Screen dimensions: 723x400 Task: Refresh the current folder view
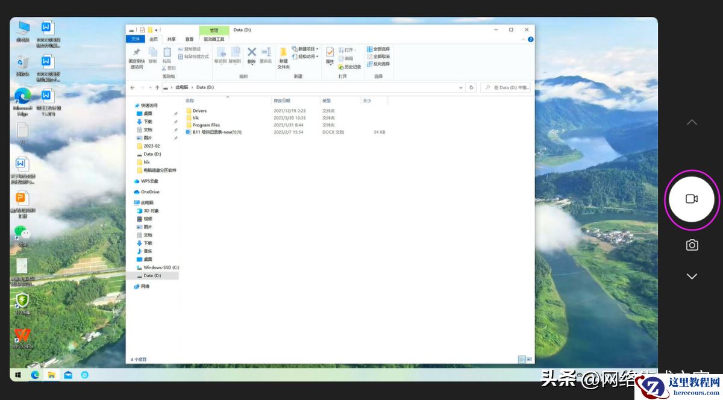coord(471,87)
